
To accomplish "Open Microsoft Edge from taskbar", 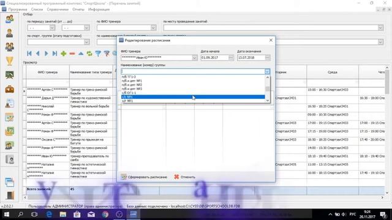I will point(49,214).
